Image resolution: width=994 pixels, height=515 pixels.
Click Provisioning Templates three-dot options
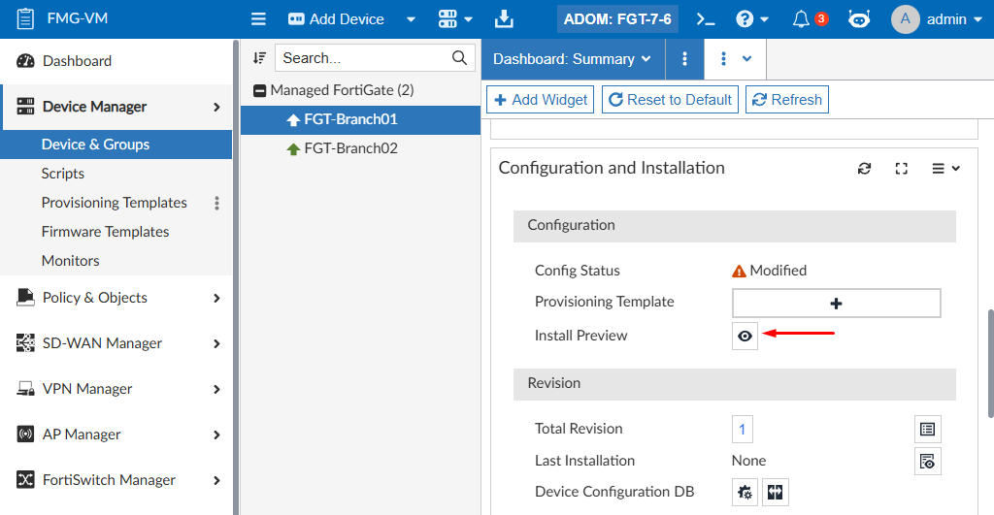[x=216, y=203]
